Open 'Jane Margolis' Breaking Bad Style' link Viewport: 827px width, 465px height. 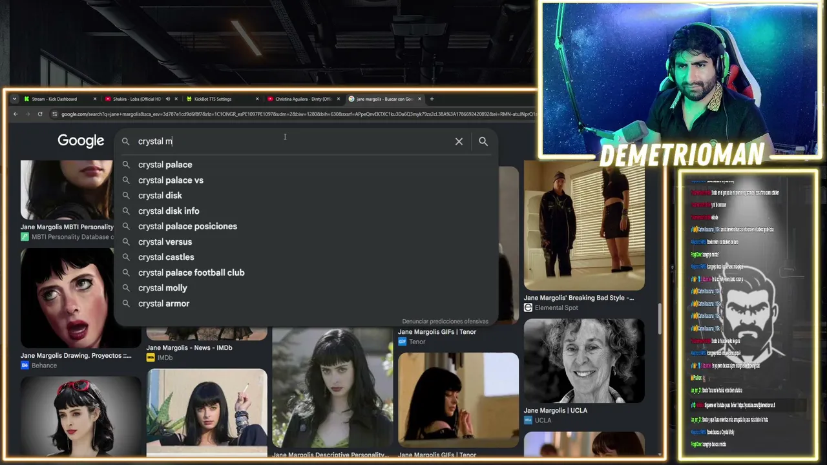coord(579,298)
